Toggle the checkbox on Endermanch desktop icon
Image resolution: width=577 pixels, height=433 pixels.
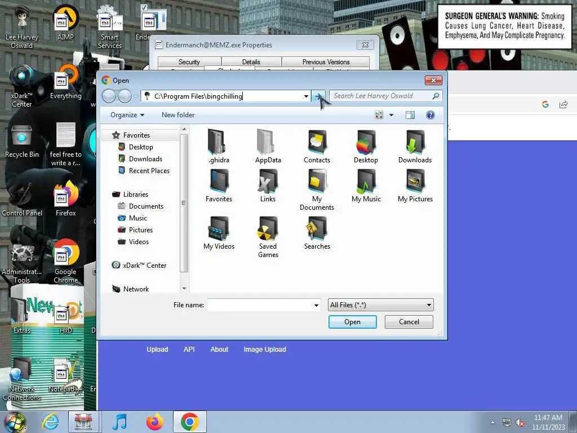(x=144, y=7)
